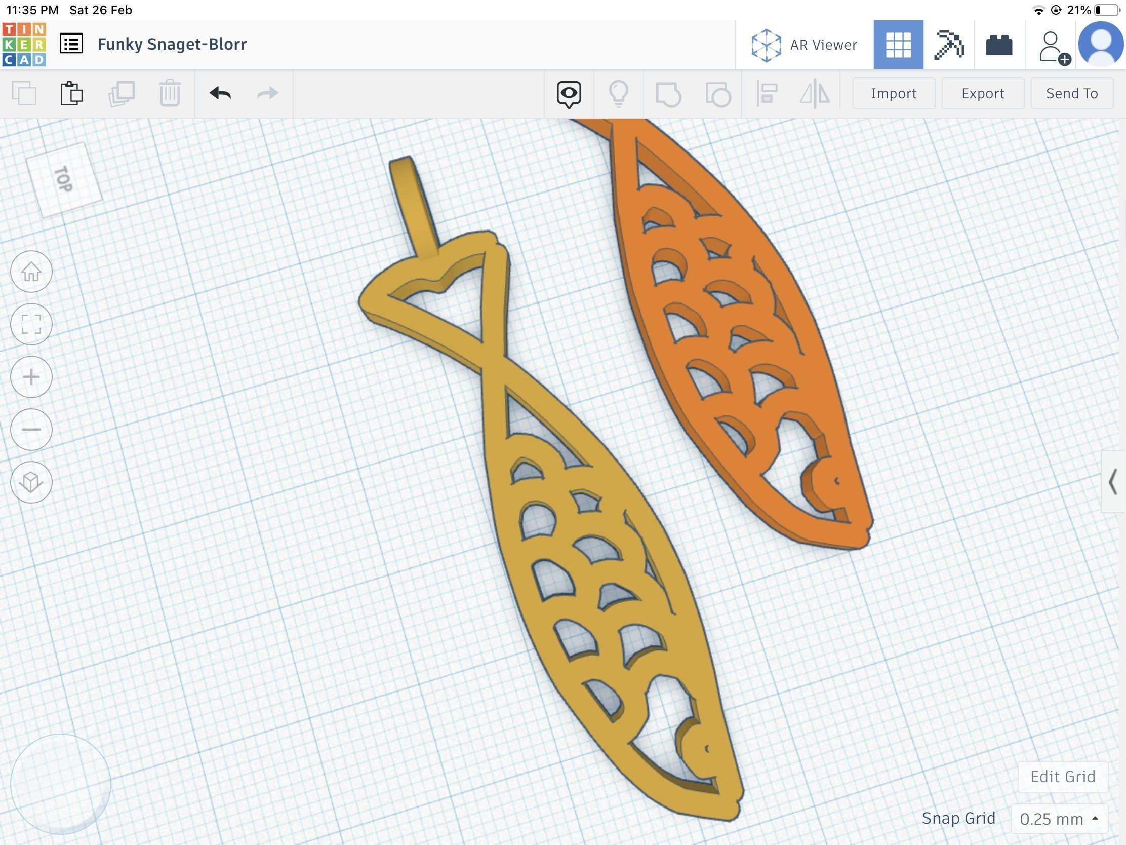Group the selected shapes
Viewport: 1126px width, 845px height.
(x=668, y=94)
